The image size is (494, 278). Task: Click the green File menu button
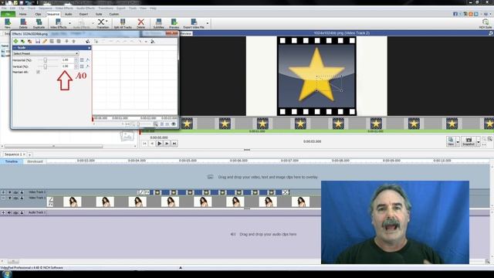click(8, 14)
